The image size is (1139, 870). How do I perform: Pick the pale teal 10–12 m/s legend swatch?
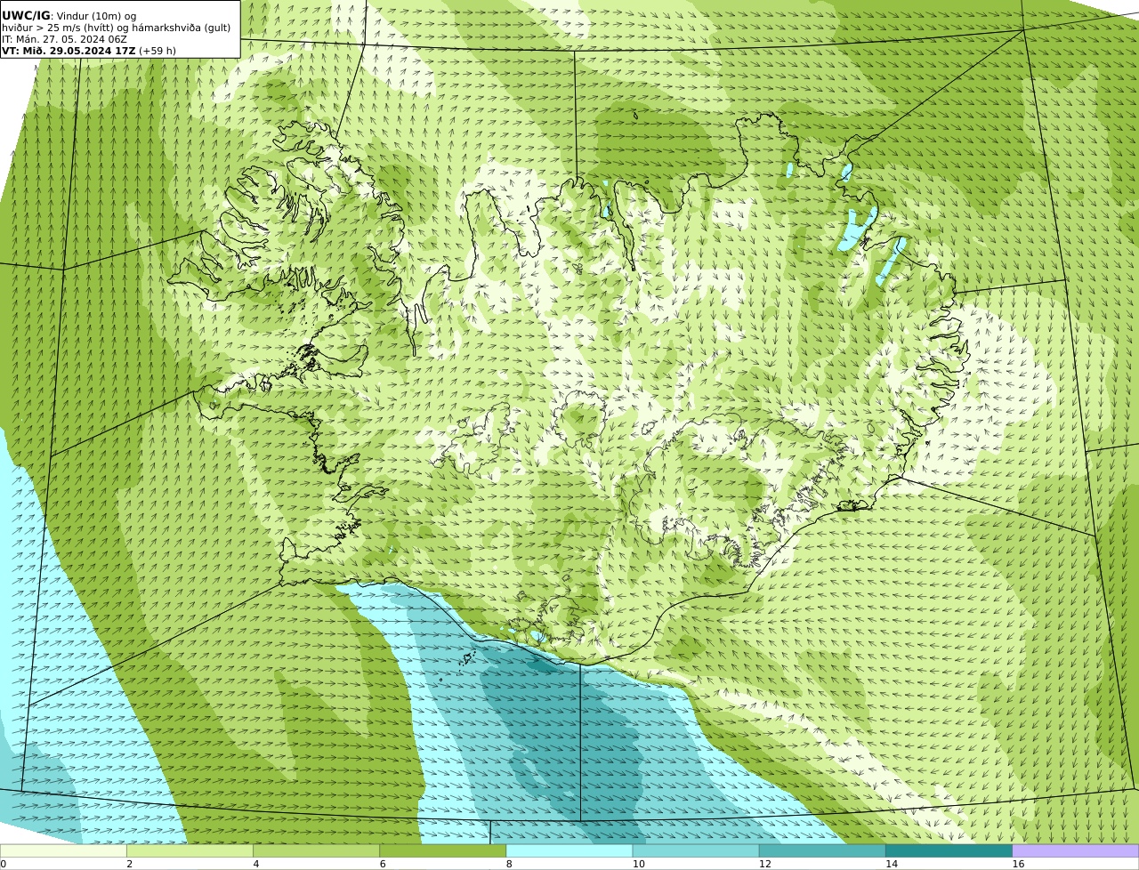click(696, 850)
